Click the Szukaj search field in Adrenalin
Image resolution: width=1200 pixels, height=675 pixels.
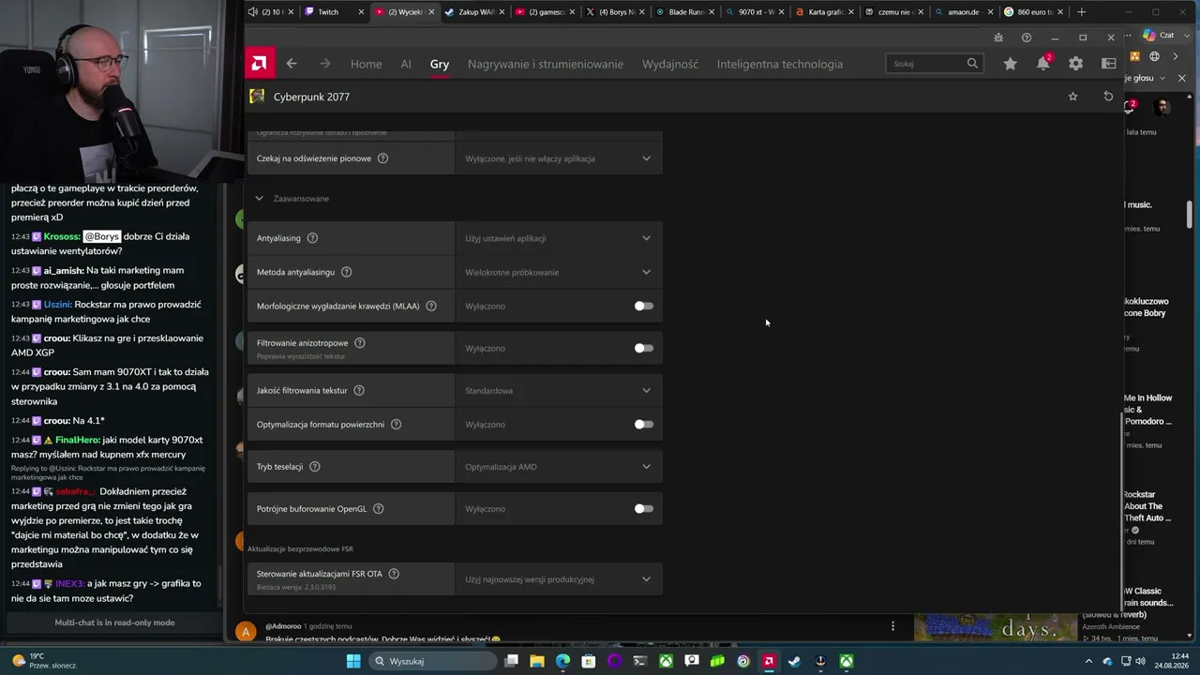[x=935, y=64]
